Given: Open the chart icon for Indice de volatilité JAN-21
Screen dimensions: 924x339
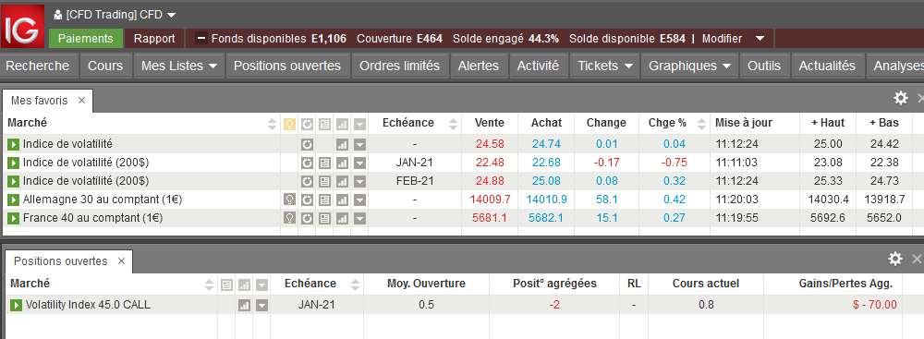Looking at the screenshot, I should (x=342, y=163).
